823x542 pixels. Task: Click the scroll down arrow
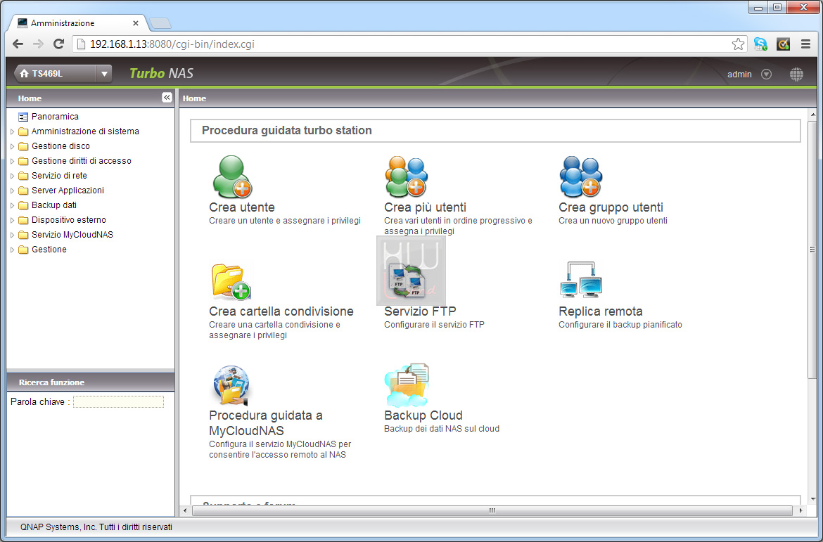[813, 499]
